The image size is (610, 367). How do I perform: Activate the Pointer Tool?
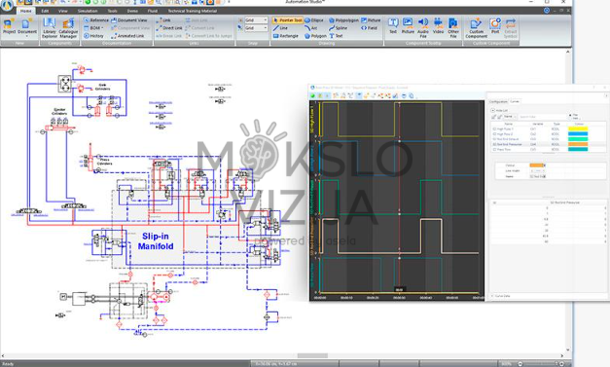coord(287,20)
